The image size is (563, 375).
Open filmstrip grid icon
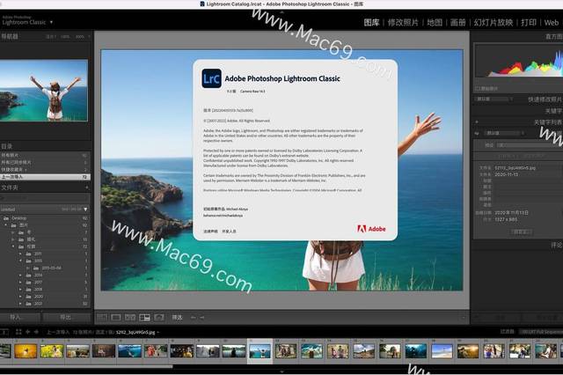[18, 332]
